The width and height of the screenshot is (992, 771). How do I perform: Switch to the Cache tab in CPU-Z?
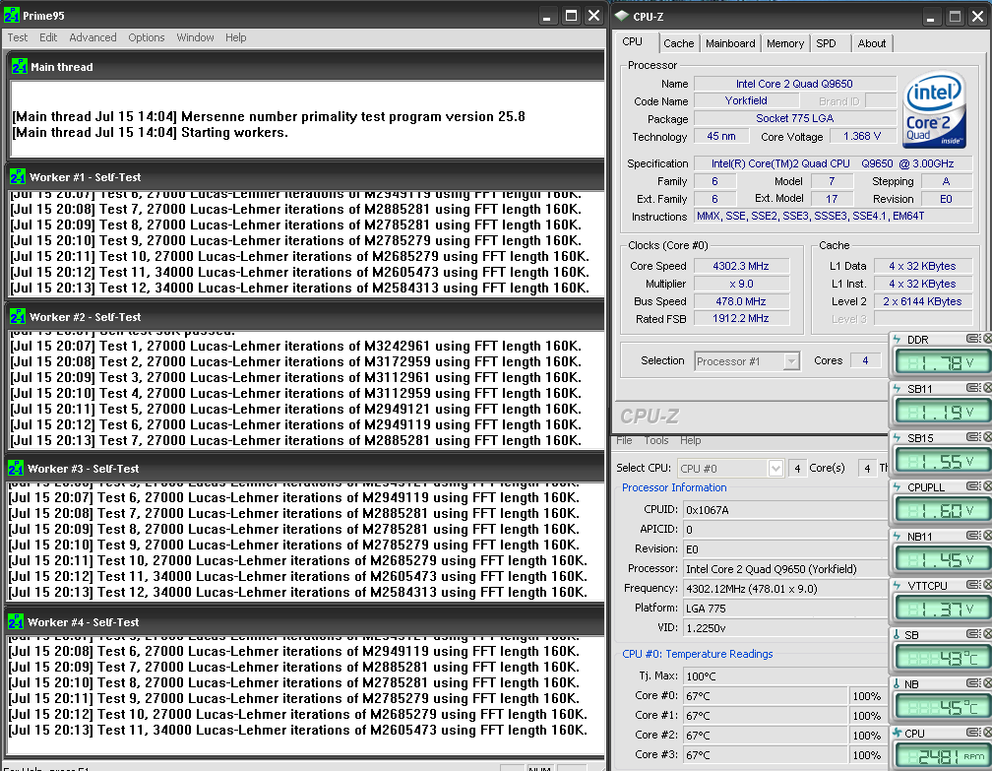point(678,43)
